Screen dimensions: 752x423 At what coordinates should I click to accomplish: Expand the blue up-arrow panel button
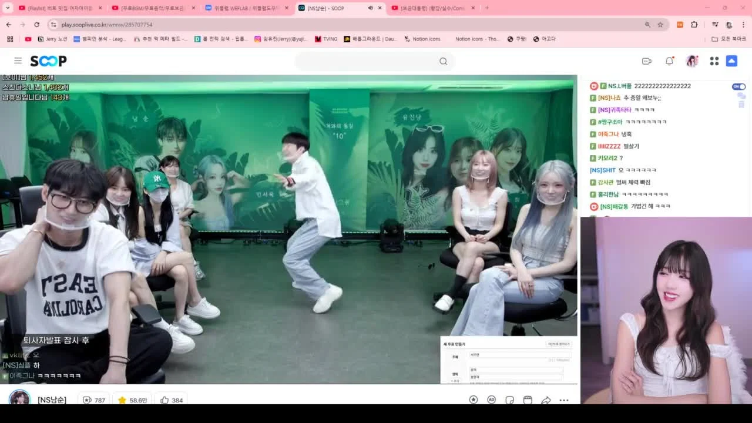[731, 61]
